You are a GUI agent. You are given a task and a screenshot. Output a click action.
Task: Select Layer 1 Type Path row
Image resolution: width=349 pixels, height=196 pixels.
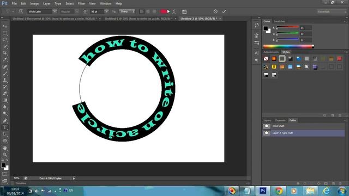[x=303, y=133]
